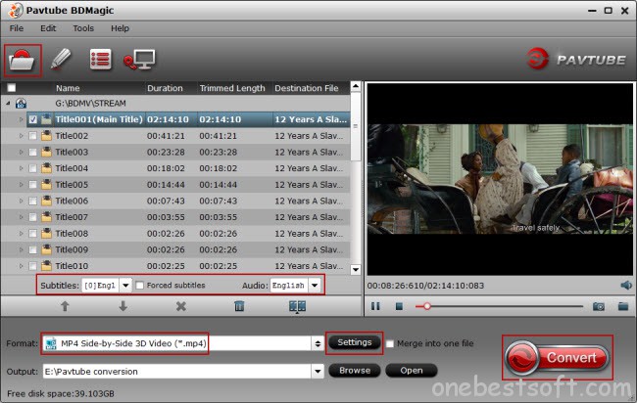Select the Title007 row name
Image resolution: width=637 pixels, height=403 pixels.
[72, 217]
